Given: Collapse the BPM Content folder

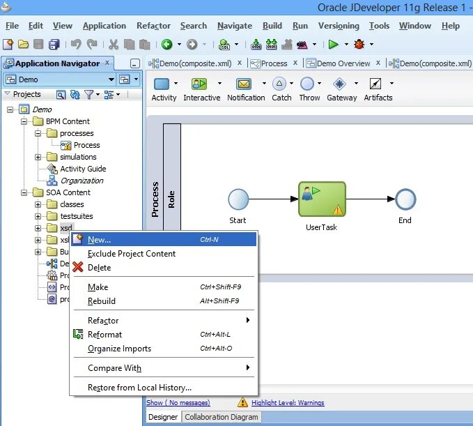Looking at the screenshot, I should pyautogui.click(x=24, y=122).
